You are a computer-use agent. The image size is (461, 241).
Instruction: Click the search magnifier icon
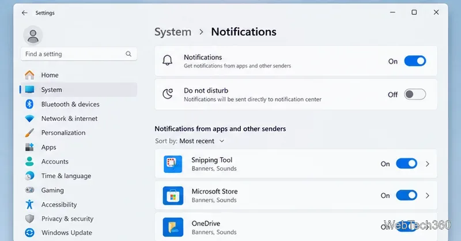click(x=129, y=54)
